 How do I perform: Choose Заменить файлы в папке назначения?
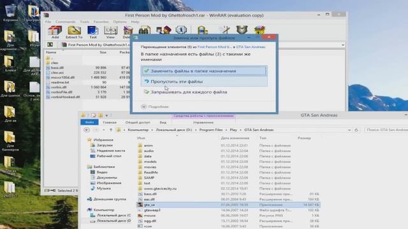coord(204,71)
